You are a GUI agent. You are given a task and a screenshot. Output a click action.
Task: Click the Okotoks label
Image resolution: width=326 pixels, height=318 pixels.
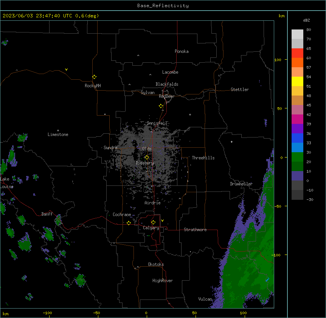[x=156, y=264]
